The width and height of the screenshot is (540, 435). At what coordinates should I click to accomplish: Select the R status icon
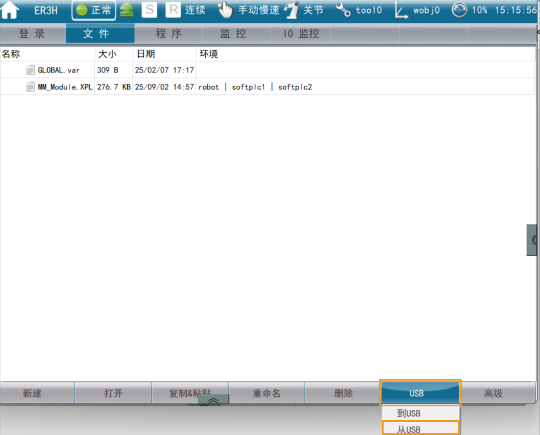pos(173,10)
